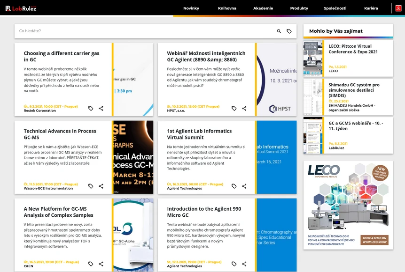Open the Kariéra menu
This screenshot has height=272, width=405.
coord(371,8)
